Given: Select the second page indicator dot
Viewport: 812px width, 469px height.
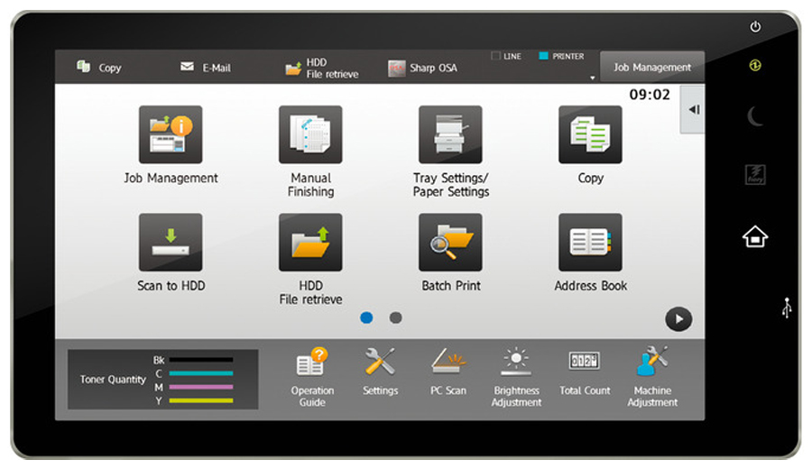Looking at the screenshot, I should 395,317.
